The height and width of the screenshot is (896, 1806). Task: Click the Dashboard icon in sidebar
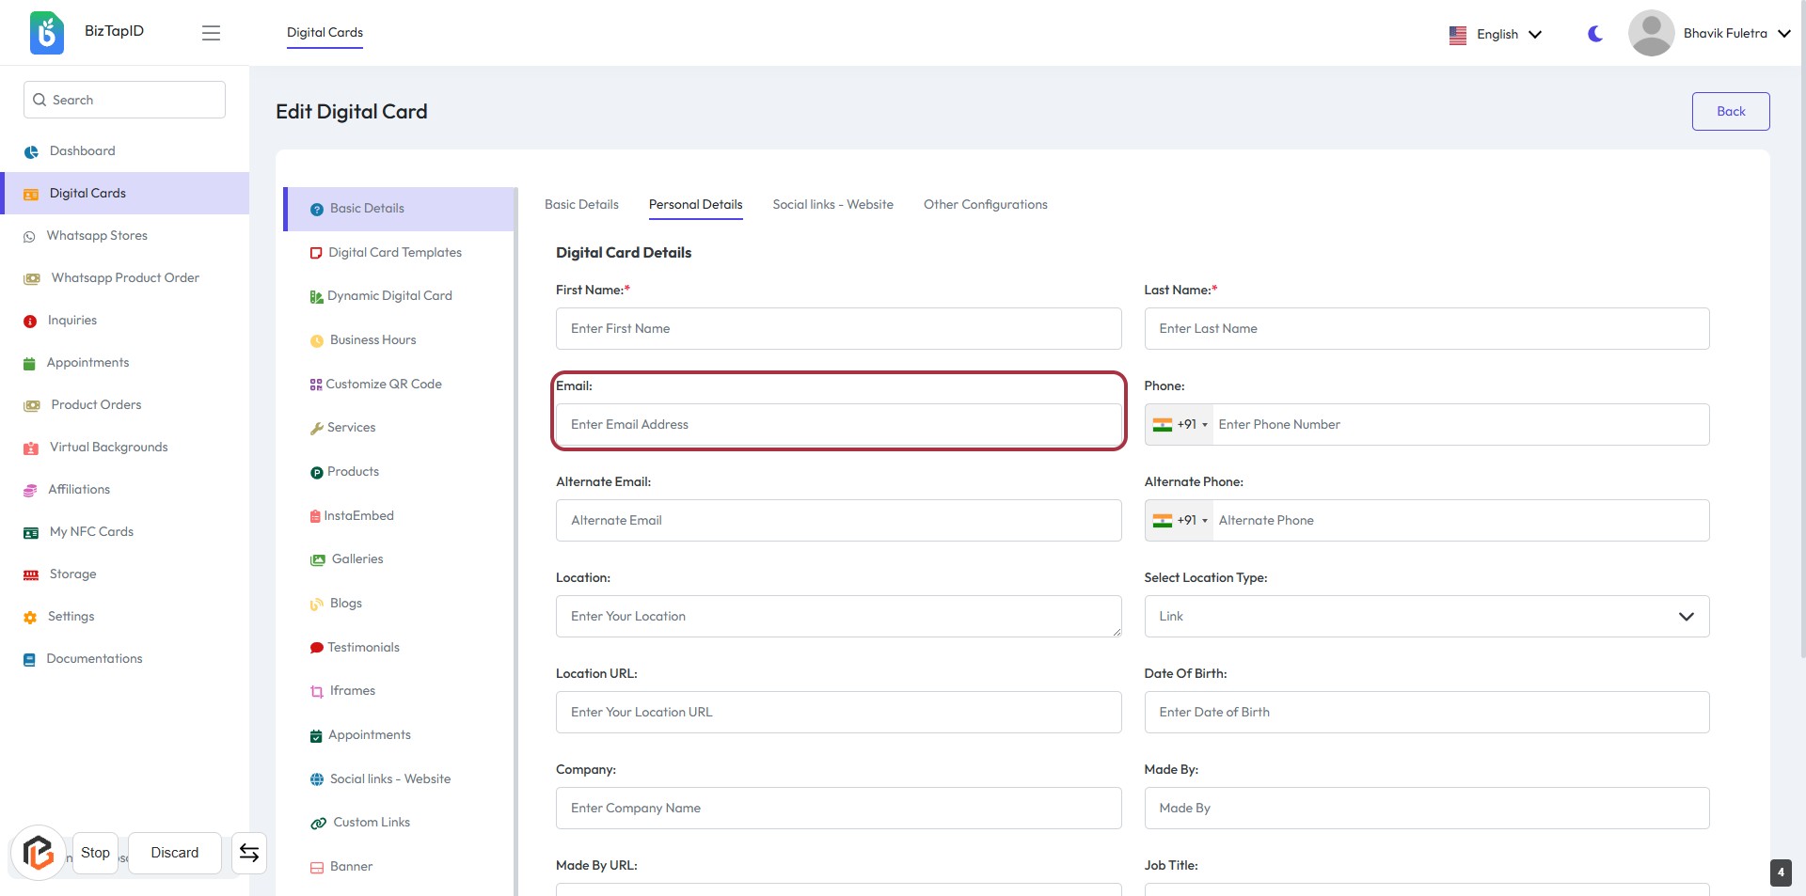[x=31, y=151]
